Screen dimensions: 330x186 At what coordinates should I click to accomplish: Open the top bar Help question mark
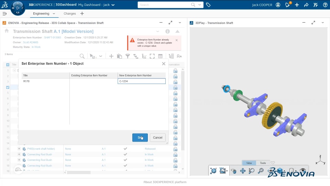click(325, 4)
